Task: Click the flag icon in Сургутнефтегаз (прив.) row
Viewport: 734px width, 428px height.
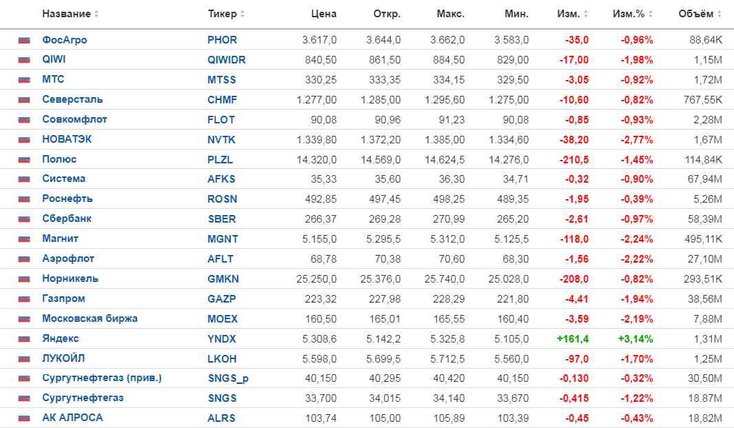Action: coord(24,378)
